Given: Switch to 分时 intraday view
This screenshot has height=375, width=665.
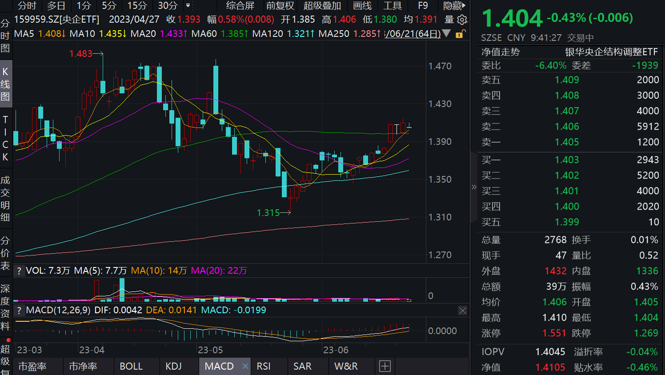Looking at the screenshot, I should point(27,6).
